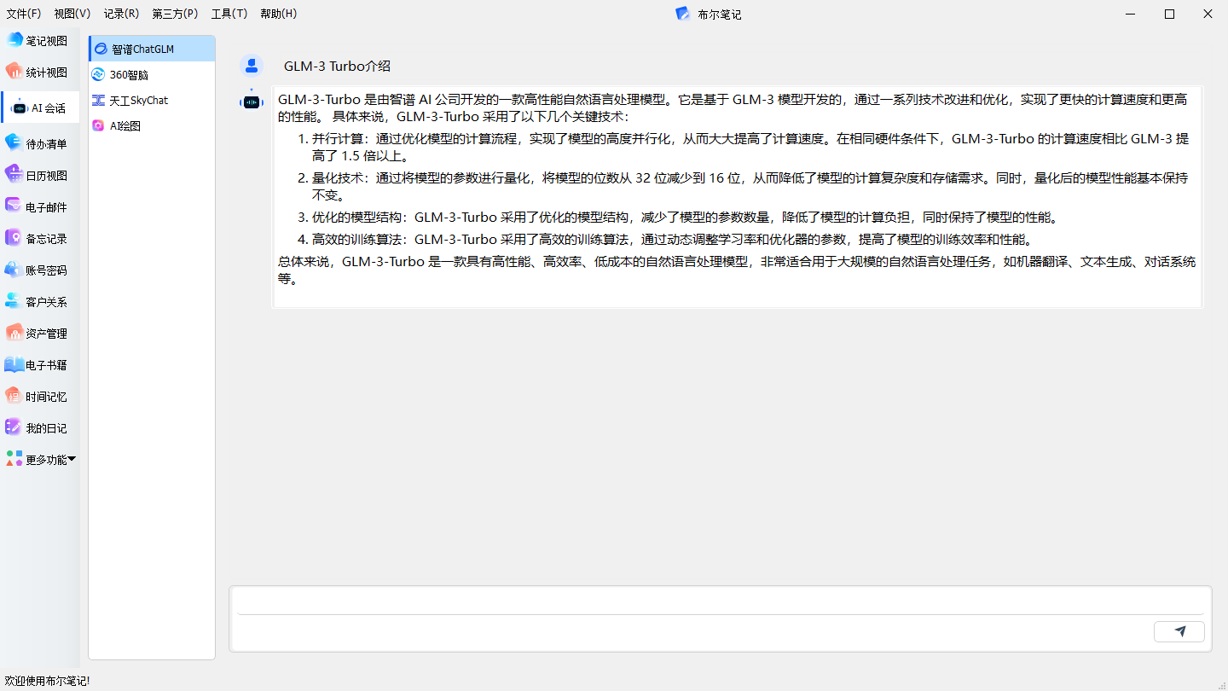1228x691 pixels.
Task: Select 时间记忆 in the sidebar
Action: [40, 397]
